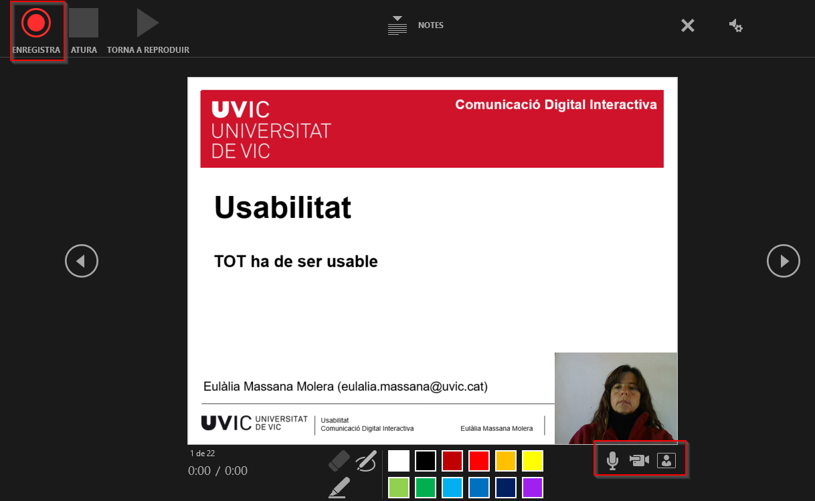Toggle the camera preview icon
This screenshot has width=815, height=501.
(666, 460)
